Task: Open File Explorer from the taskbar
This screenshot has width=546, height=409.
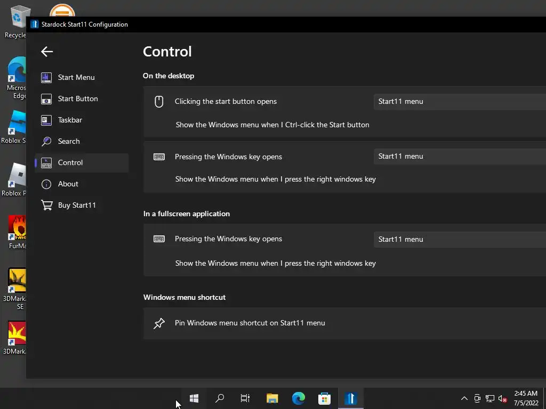Action: [x=272, y=398]
